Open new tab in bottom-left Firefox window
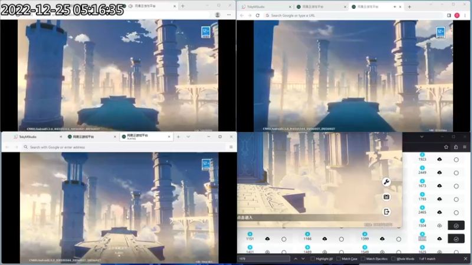472x265 pixels. (178, 137)
